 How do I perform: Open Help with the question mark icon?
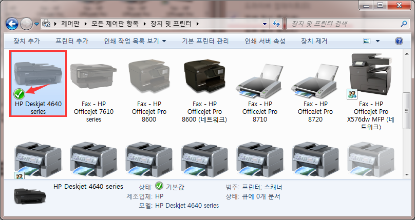pyautogui.click(x=399, y=41)
